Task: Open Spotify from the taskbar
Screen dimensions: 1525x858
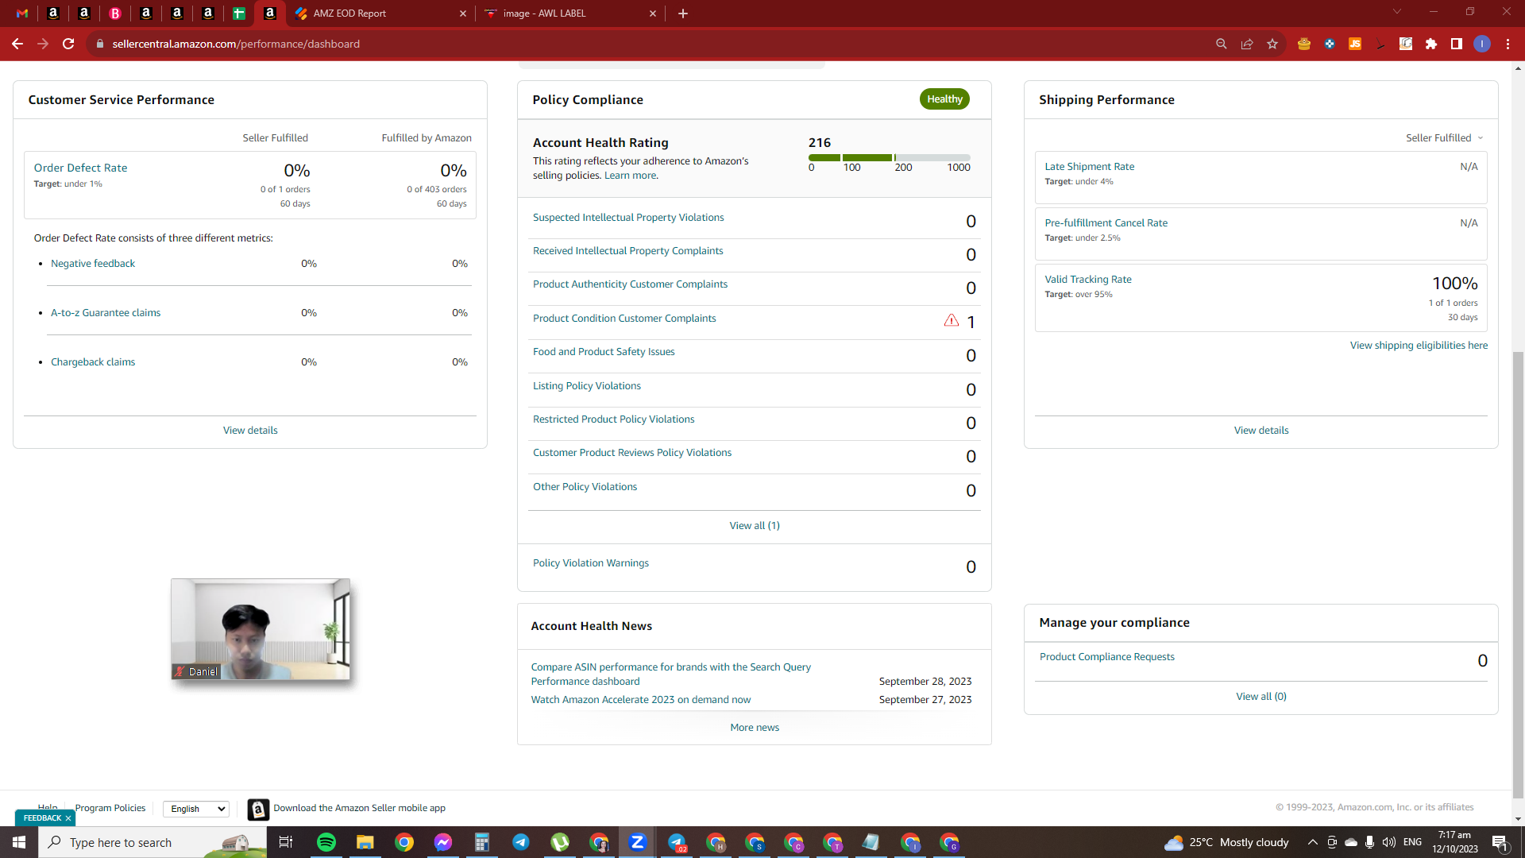Action: click(326, 842)
